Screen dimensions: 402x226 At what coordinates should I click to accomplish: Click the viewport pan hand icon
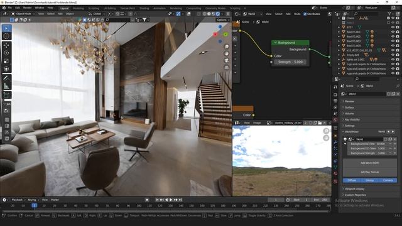click(227, 53)
